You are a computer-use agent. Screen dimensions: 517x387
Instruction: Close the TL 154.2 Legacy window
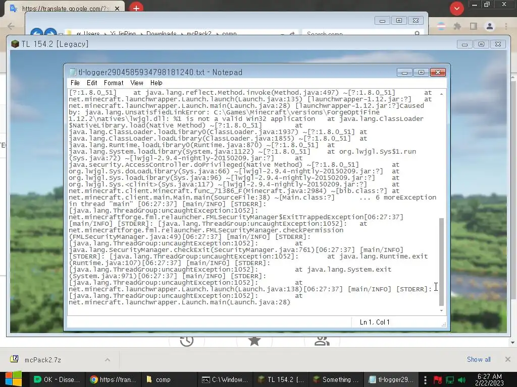coord(498,44)
